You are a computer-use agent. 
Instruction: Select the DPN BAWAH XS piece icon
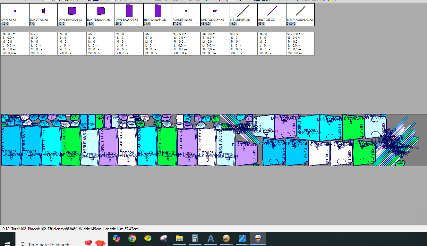point(129,11)
